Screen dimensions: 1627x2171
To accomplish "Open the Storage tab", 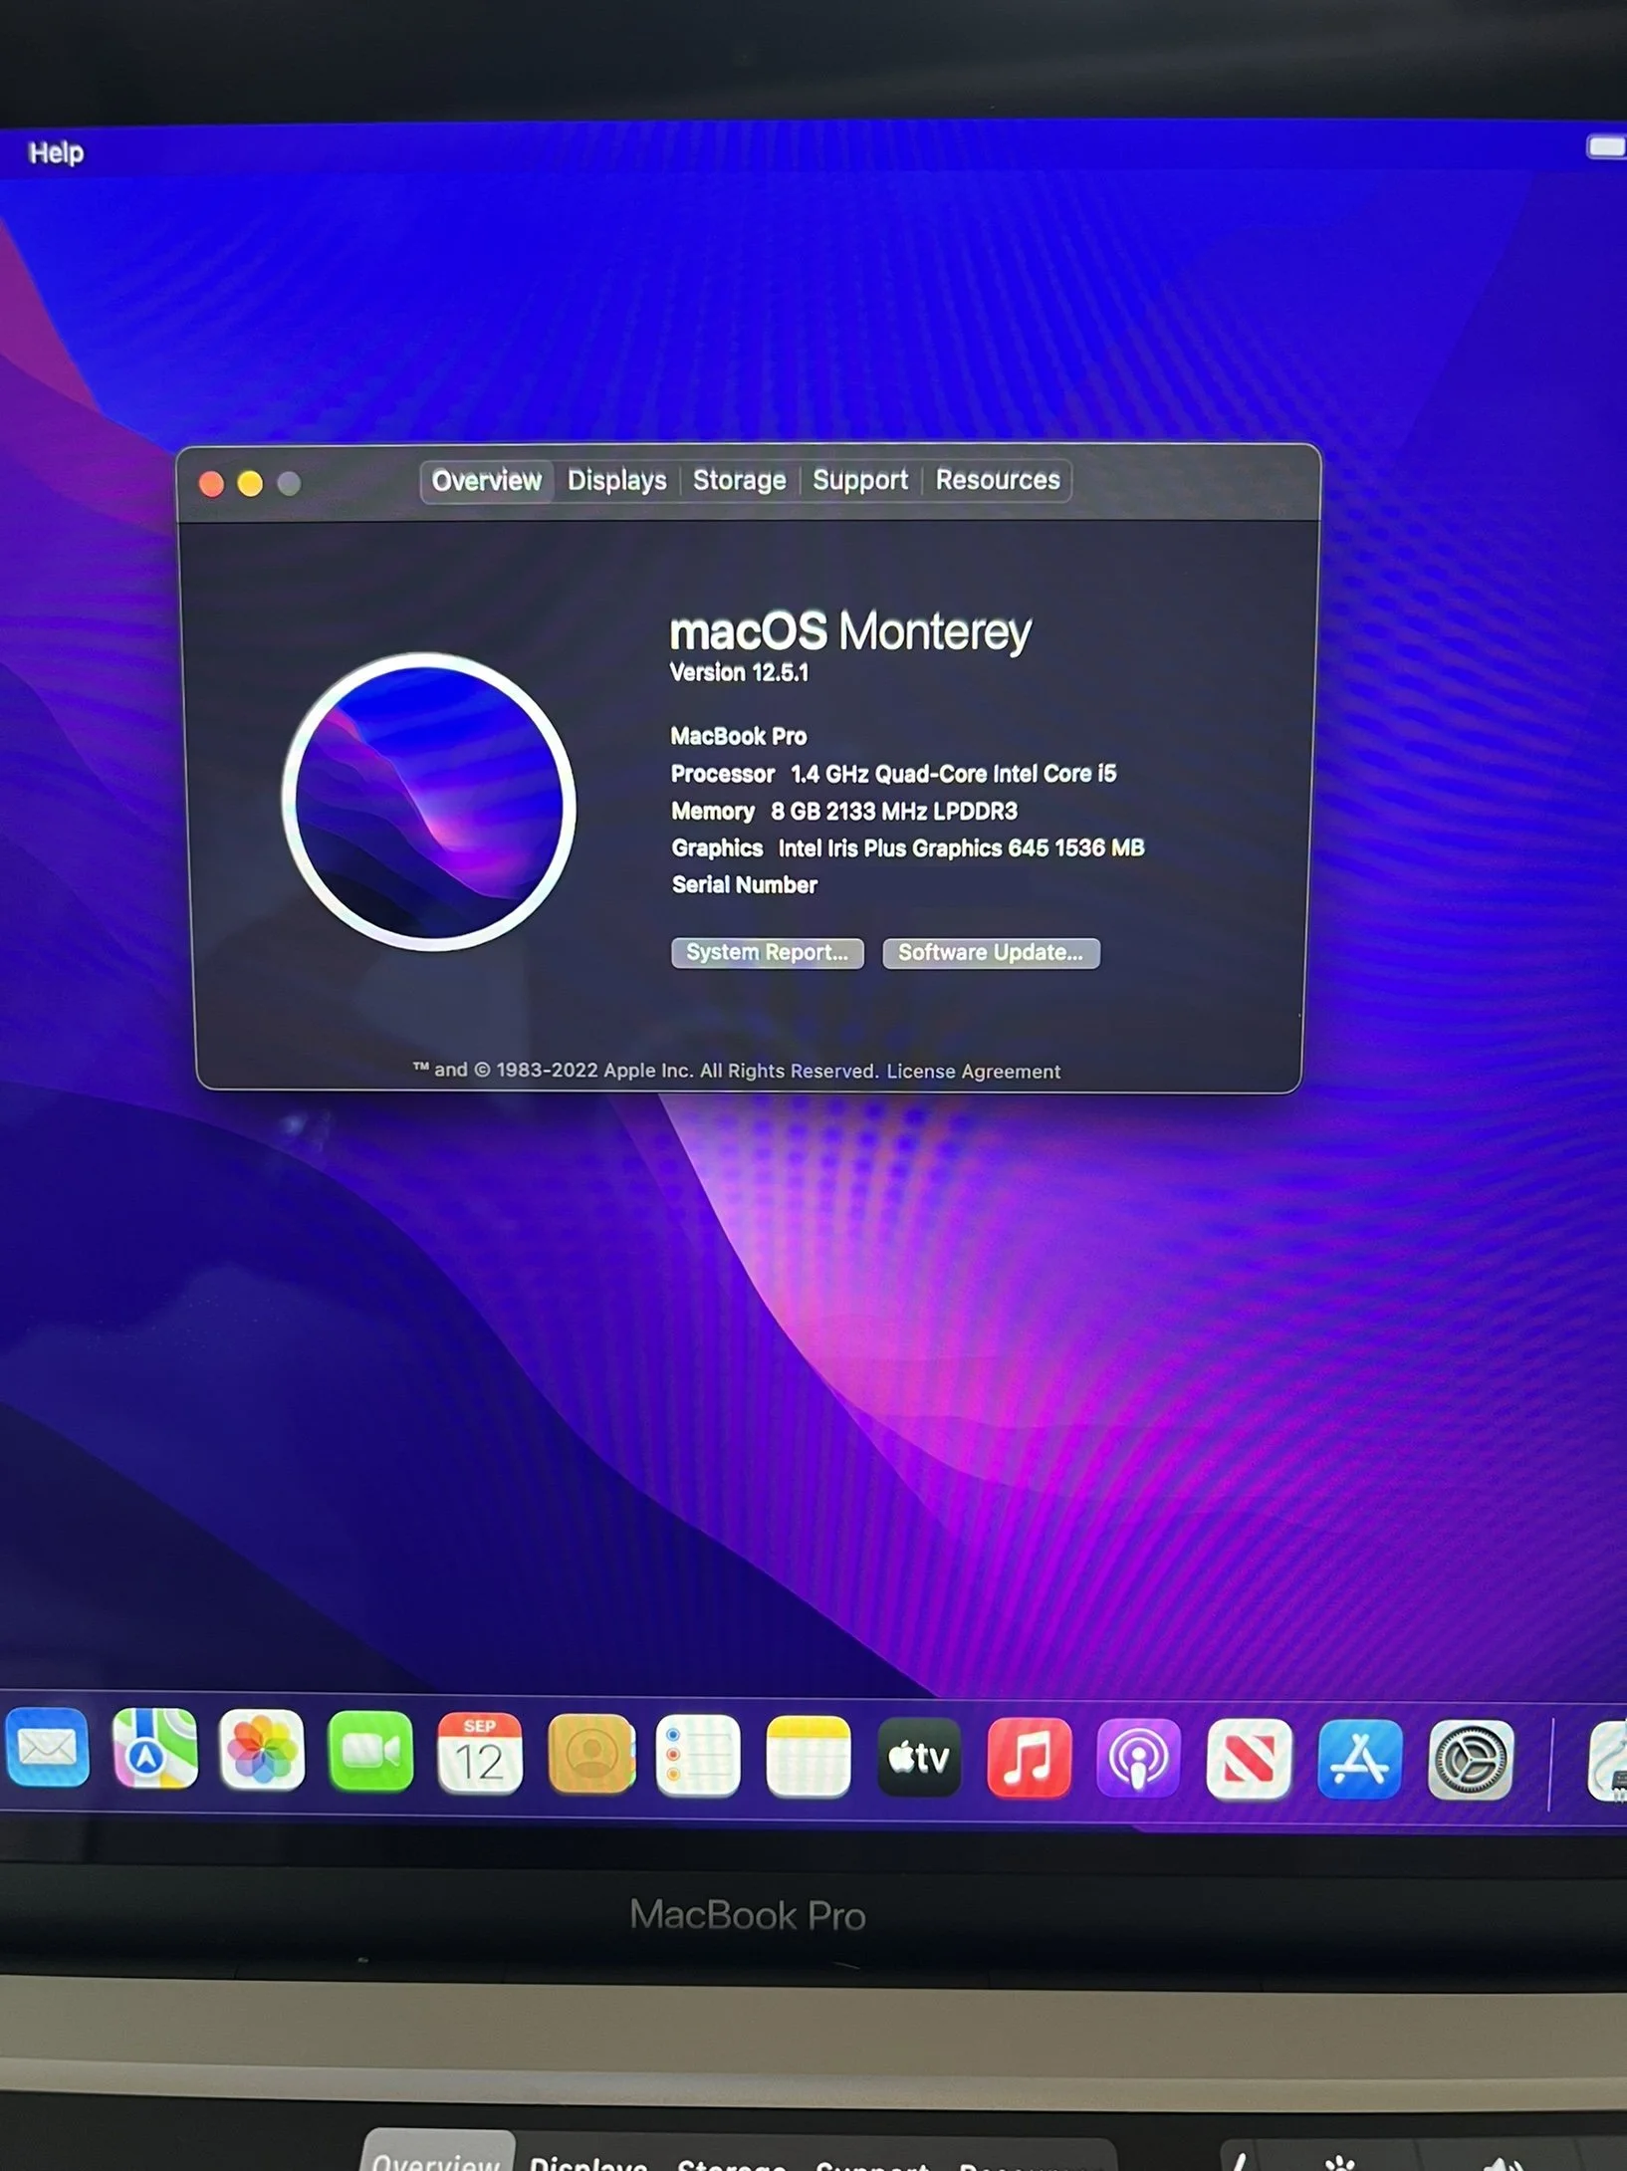I will click(739, 480).
